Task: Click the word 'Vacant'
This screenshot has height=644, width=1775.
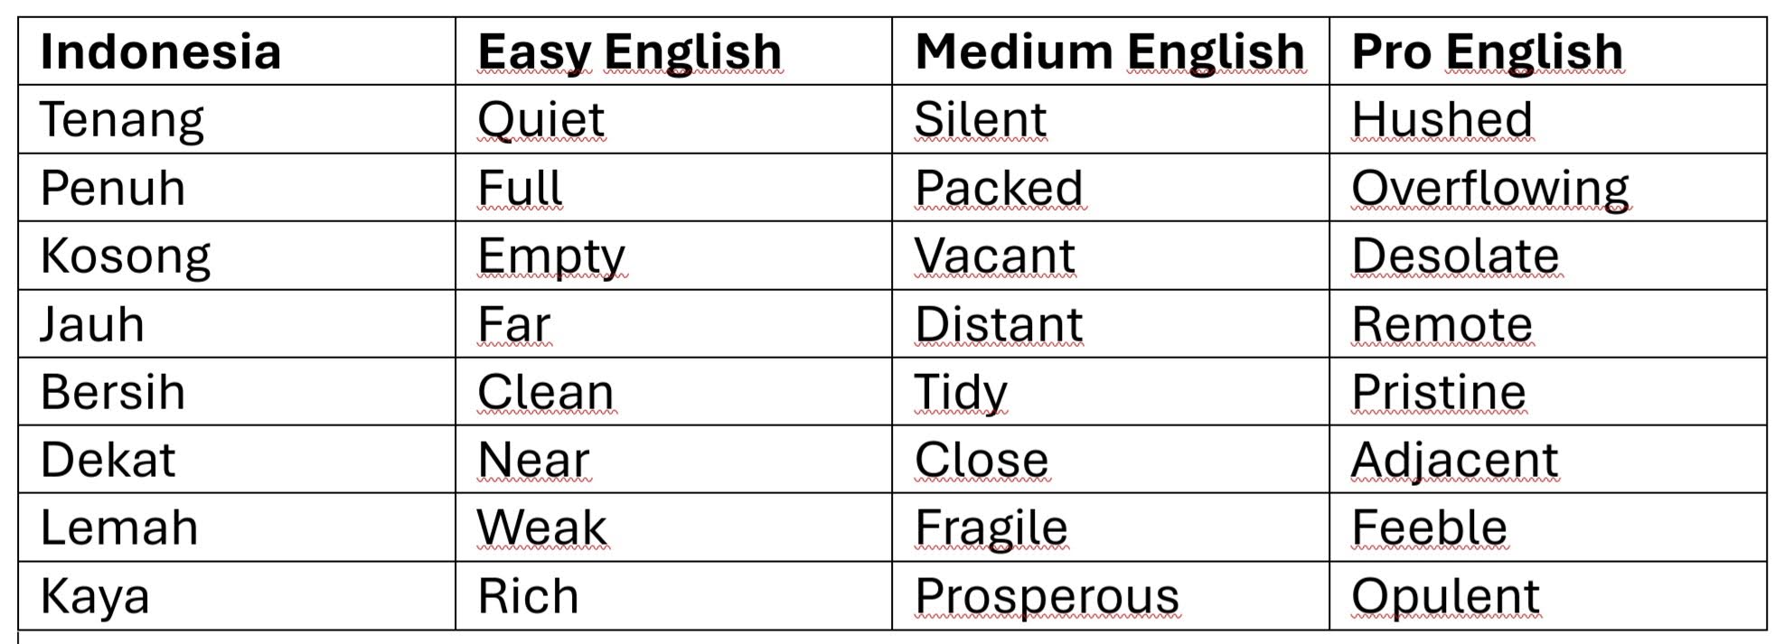Action: 994,256
